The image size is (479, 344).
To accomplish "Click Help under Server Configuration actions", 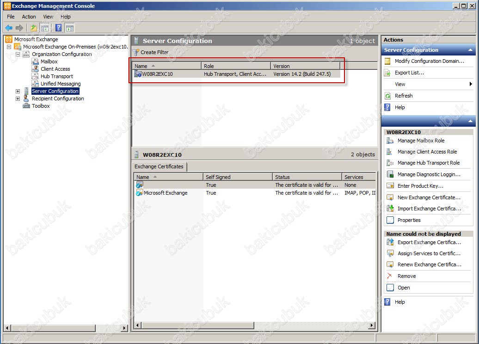I will click(399, 107).
